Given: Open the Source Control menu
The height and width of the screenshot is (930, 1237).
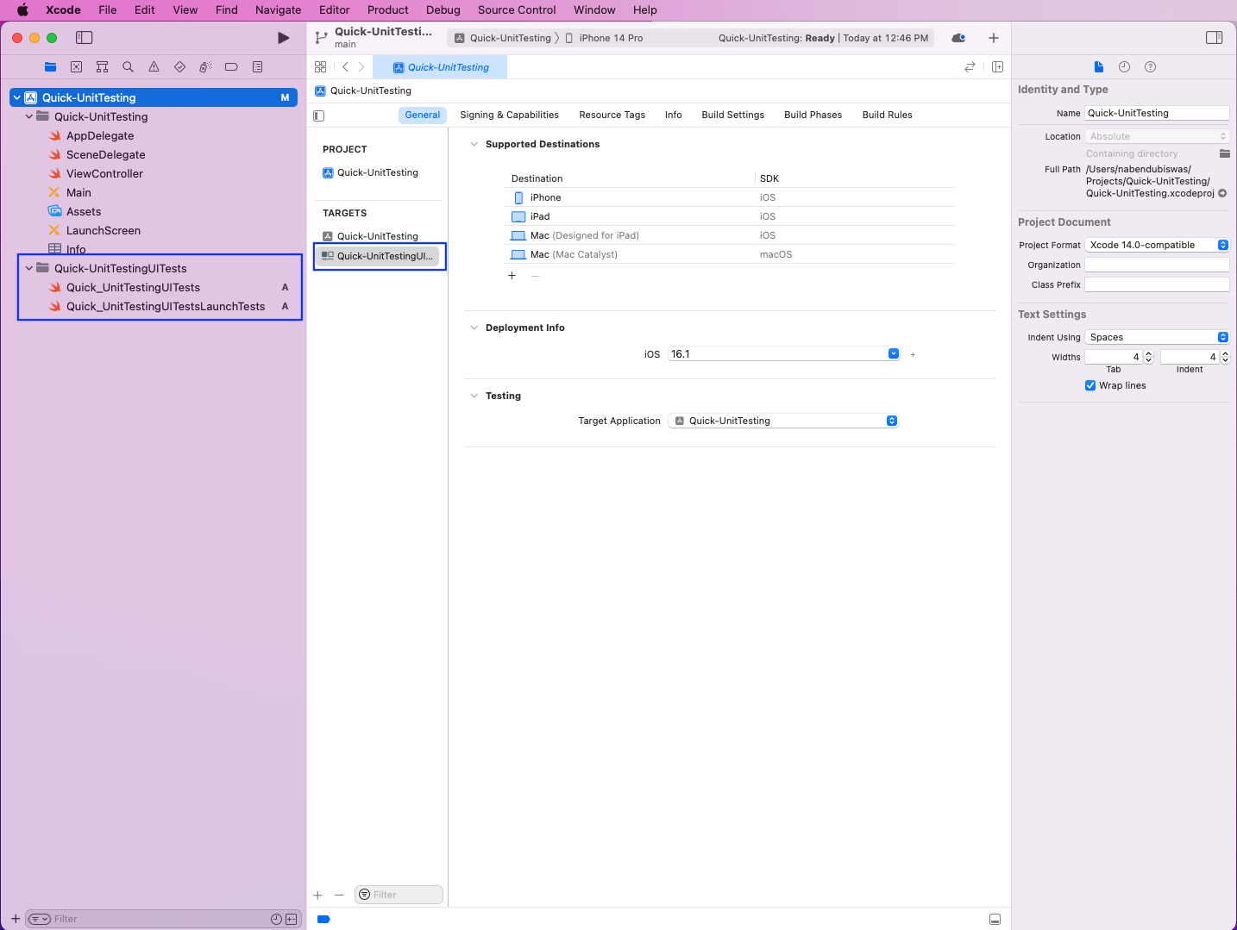Looking at the screenshot, I should (517, 10).
